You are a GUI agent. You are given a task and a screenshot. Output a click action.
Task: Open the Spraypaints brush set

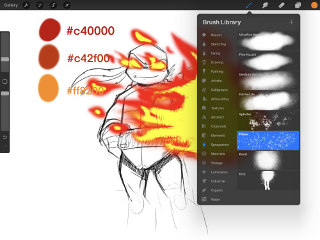coord(216,145)
